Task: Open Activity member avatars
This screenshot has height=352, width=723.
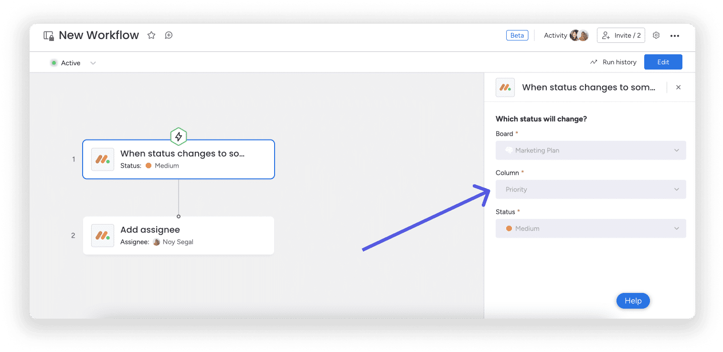Action: (x=579, y=35)
